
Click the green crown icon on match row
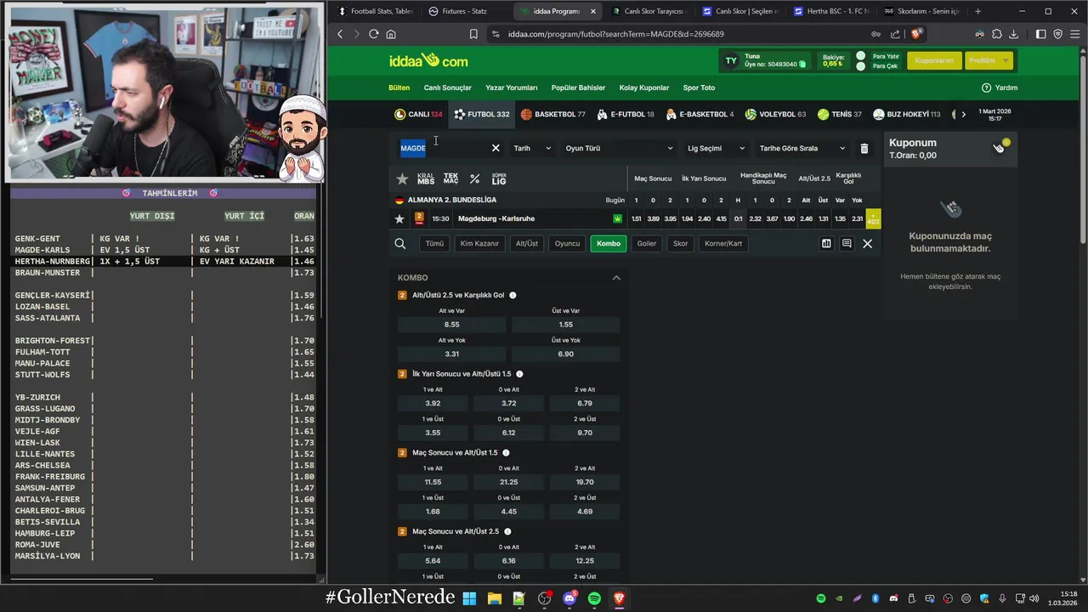tap(617, 218)
